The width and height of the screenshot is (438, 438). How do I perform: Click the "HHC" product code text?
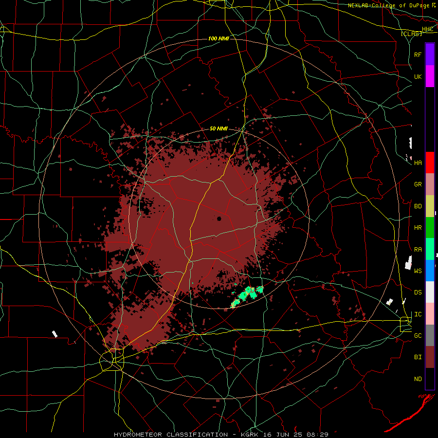(427, 29)
